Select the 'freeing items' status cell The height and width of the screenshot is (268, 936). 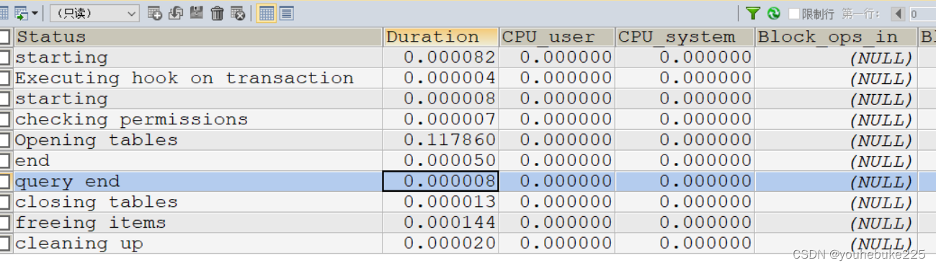(x=198, y=223)
